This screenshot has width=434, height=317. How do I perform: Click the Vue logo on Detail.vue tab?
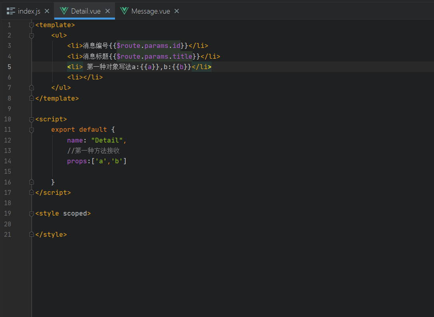tap(64, 11)
